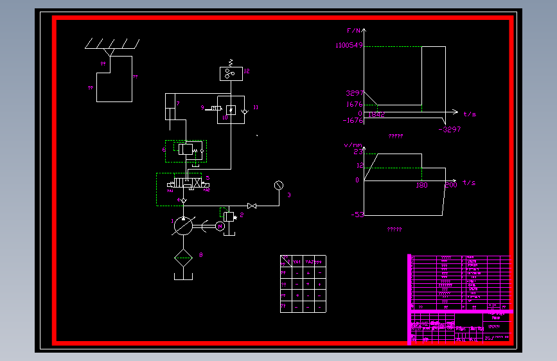Select the hydraulic pump symbol labeled 1
The height and width of the screenshot is (361, 557).
point(183,226)
